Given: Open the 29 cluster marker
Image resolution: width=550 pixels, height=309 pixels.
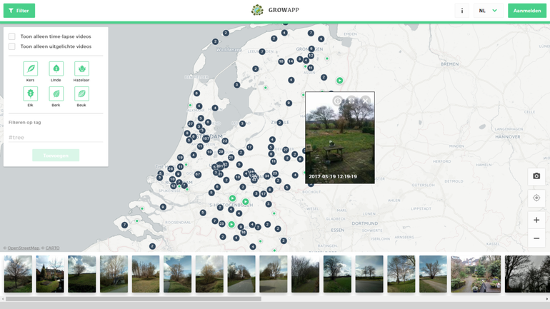Looking at the screenshot, I should click(x=221, y=152).
